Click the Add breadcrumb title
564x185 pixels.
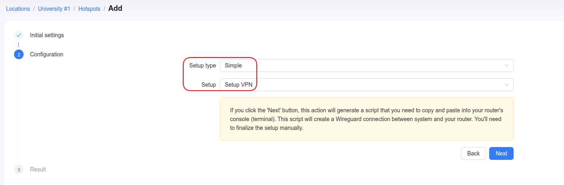(115, 8)
